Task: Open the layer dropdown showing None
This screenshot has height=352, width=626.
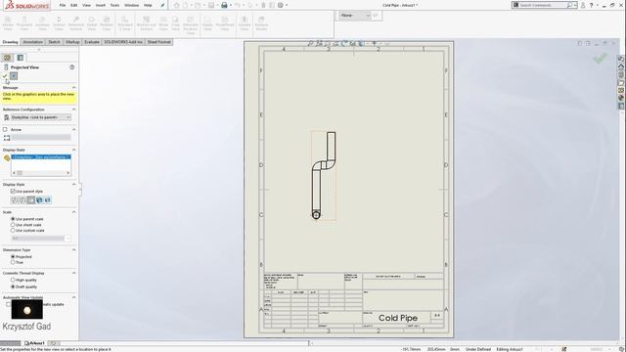Action: pos(354,16)
